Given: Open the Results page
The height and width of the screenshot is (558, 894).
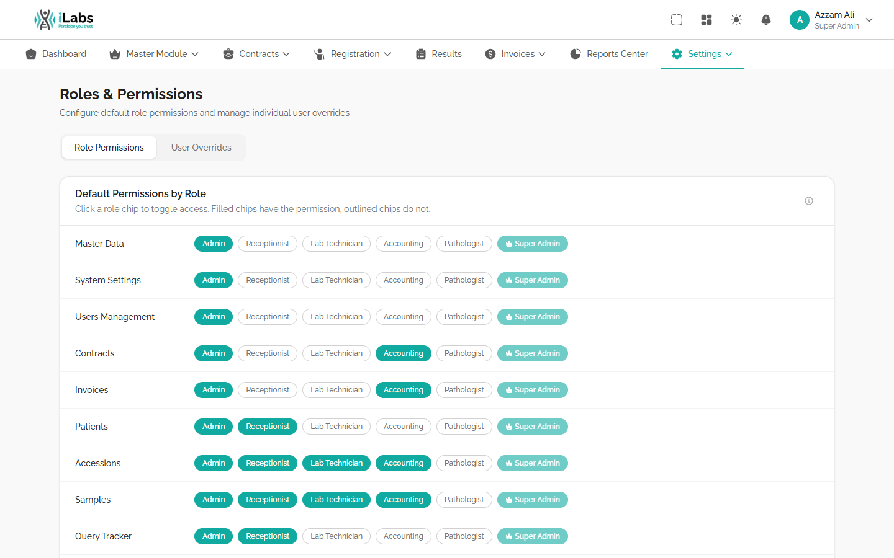Looking at the screenshot, I should tap(439, 54).
